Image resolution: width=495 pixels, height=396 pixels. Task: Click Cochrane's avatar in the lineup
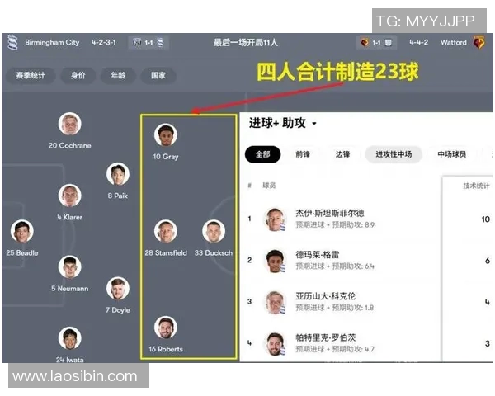[70, 125]
